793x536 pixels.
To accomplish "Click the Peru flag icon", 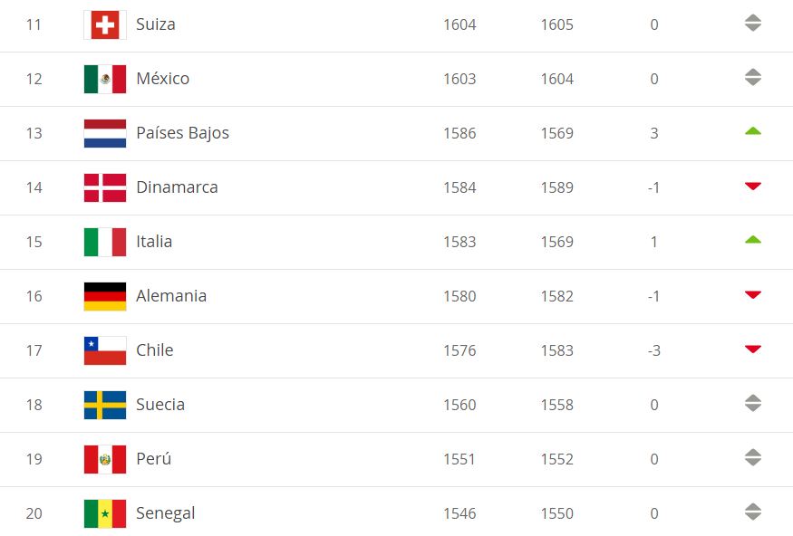I will [105, 459].
